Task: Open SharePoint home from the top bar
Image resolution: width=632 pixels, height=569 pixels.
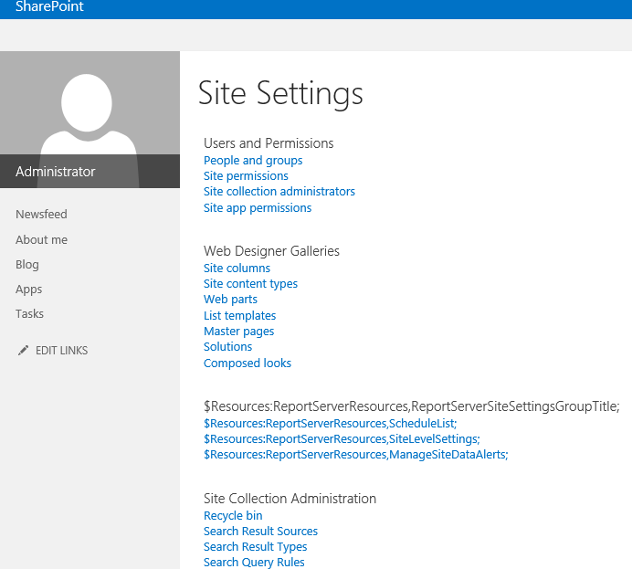Action: [x=49, y=7]
